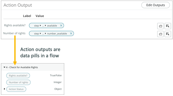Click the step available pill value field
The height and width of the screenshot is (96, 173).
47,26
